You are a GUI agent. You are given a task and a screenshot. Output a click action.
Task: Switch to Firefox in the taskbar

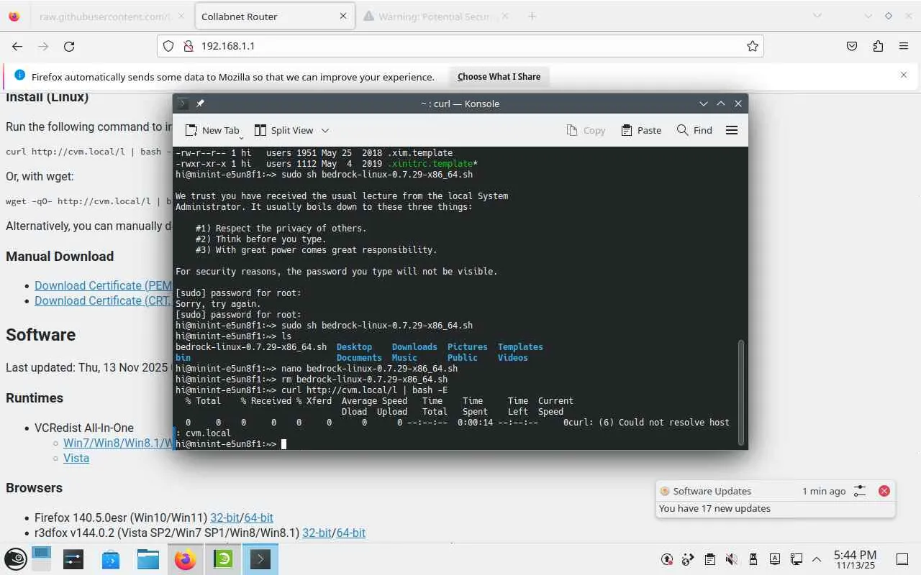(186, 559)
